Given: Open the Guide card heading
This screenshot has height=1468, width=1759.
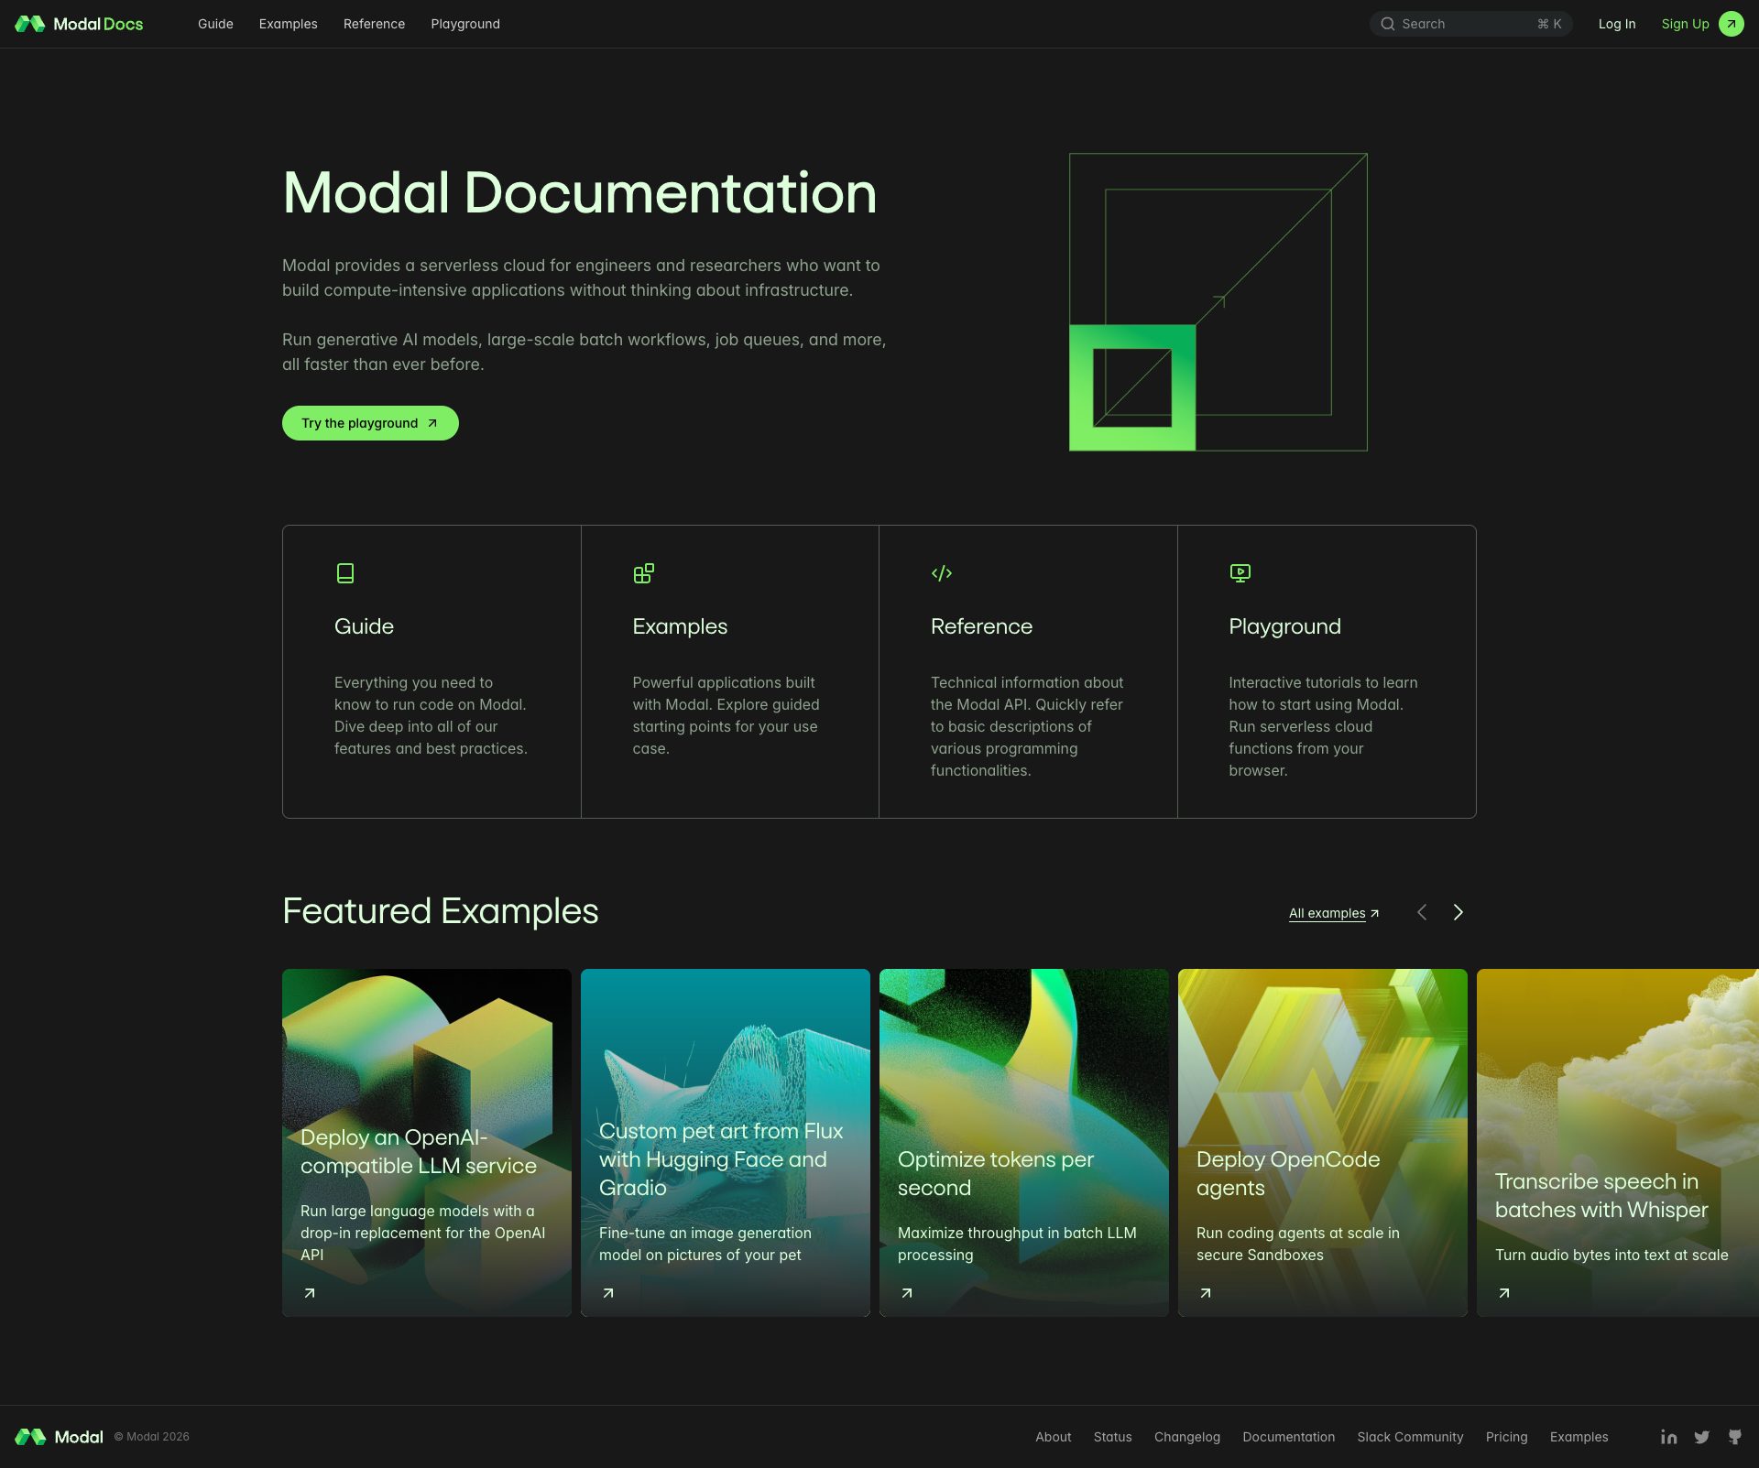Looking at the screenshot, I should (364, 626).
